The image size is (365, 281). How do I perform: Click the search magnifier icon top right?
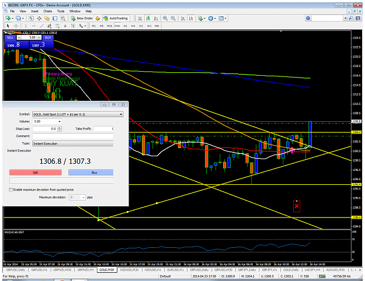point(351,18)
